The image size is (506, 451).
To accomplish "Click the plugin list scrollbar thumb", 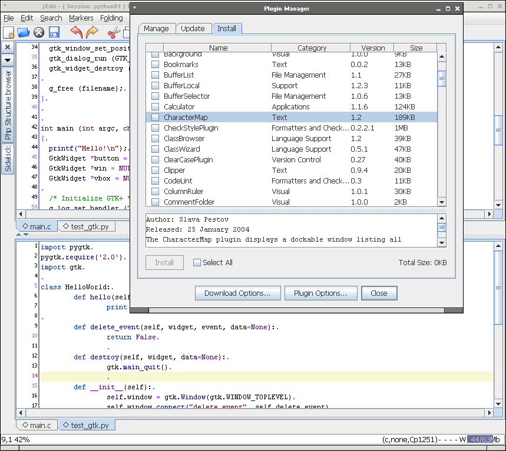I will click(442, 78).
